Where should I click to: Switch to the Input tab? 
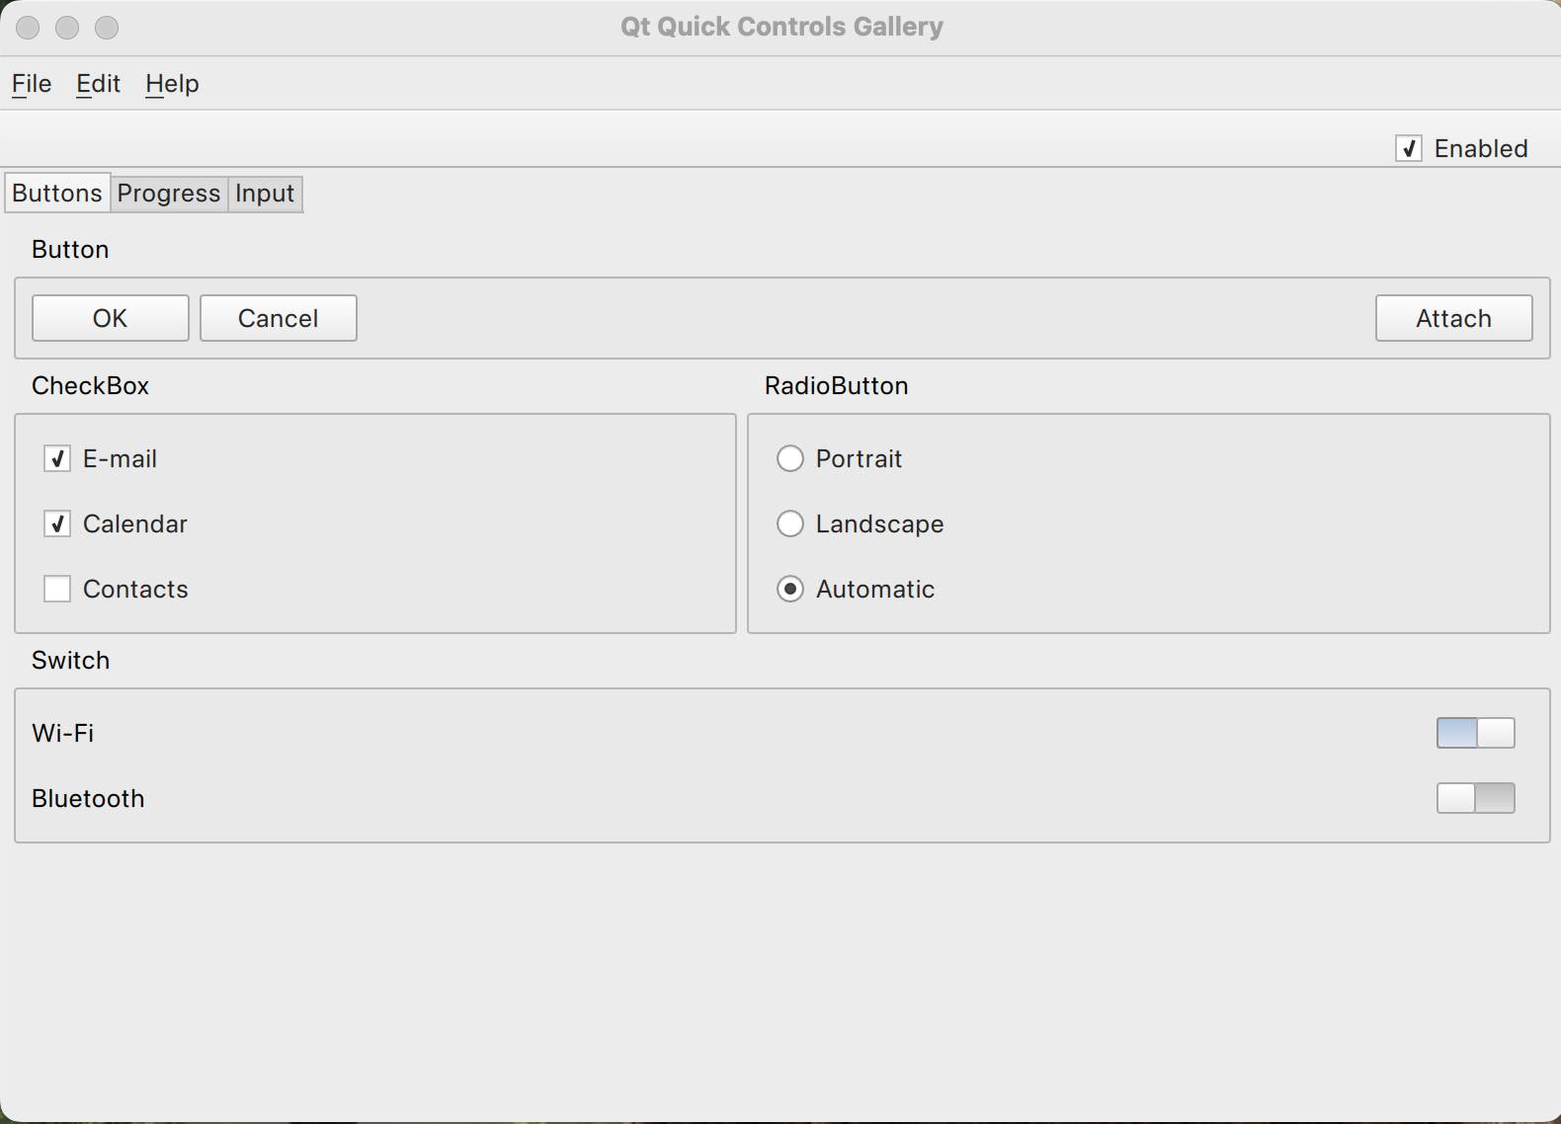click(265, 194)
